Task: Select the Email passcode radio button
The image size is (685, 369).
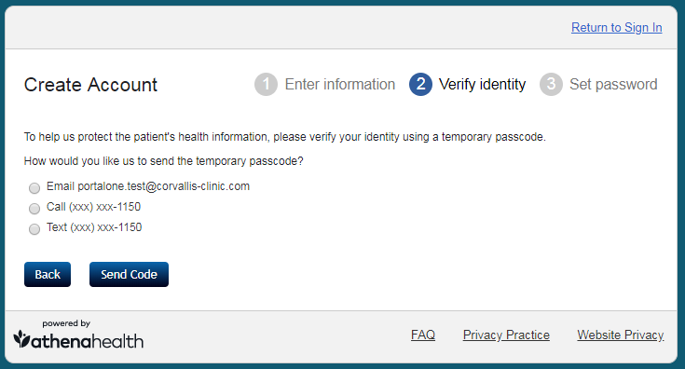Action: click(34, 188)
